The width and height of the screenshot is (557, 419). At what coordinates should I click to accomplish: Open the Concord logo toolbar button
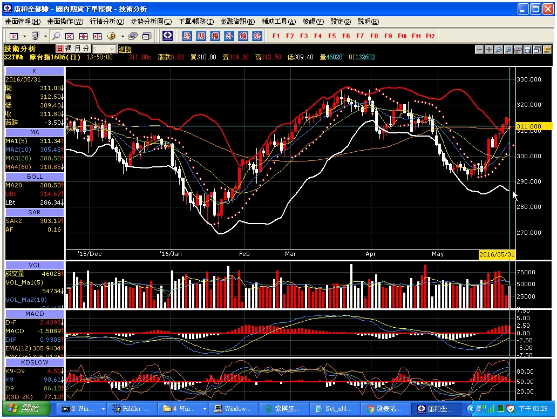(168, 36)
